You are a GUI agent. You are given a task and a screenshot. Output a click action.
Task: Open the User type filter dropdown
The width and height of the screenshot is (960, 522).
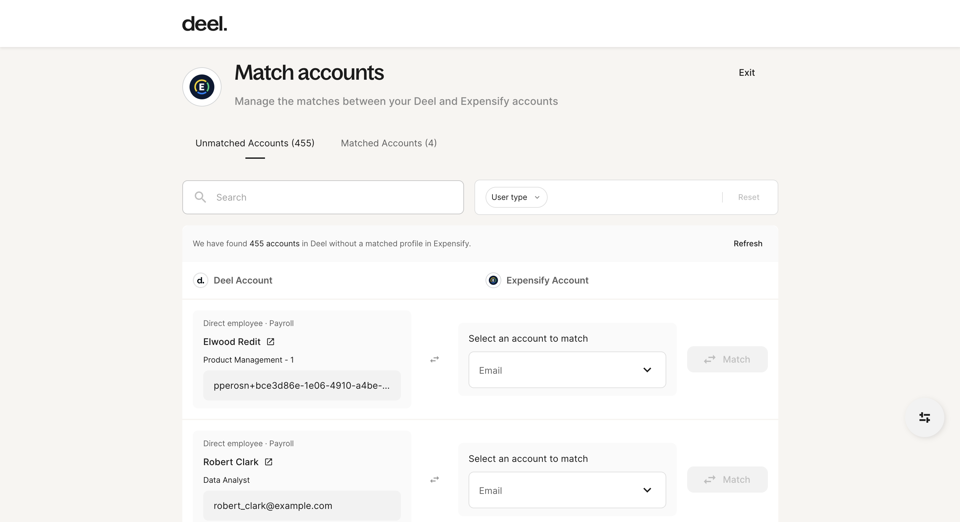click(x=516, y=197)
